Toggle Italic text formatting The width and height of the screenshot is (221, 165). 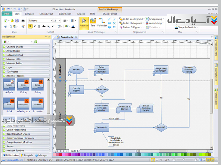coord(35,26)
